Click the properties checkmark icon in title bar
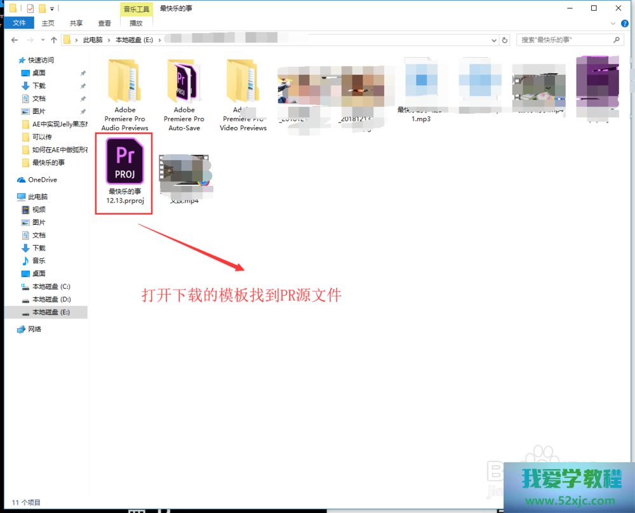This screenshot has width=635, height=513. pyautogui.click(x=30, y=8)
